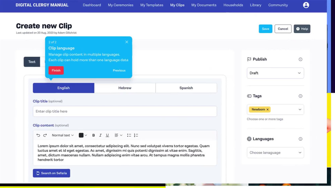335x188 pixels.
Task: Expand the Tags dropdown
Action: 300,110
